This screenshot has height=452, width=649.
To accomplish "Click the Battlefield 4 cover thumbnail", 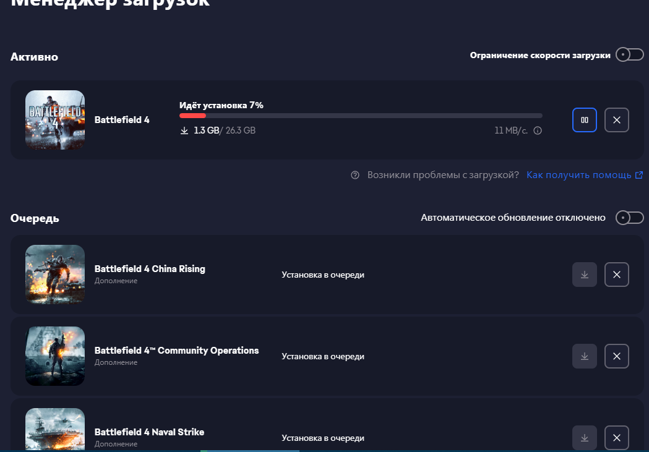I will coord(55,120).
